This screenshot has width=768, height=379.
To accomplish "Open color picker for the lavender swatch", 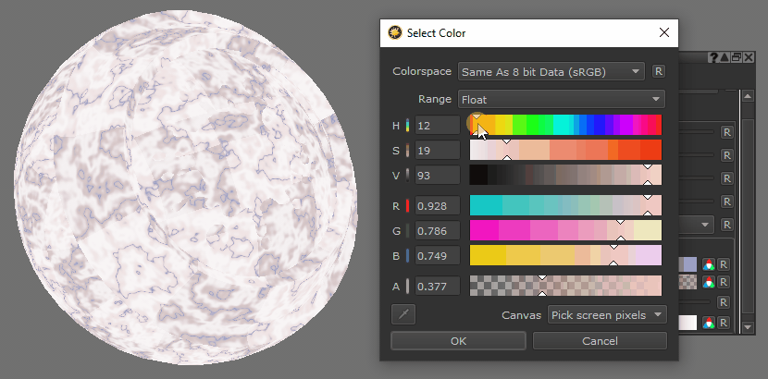I will pos(709,265).
